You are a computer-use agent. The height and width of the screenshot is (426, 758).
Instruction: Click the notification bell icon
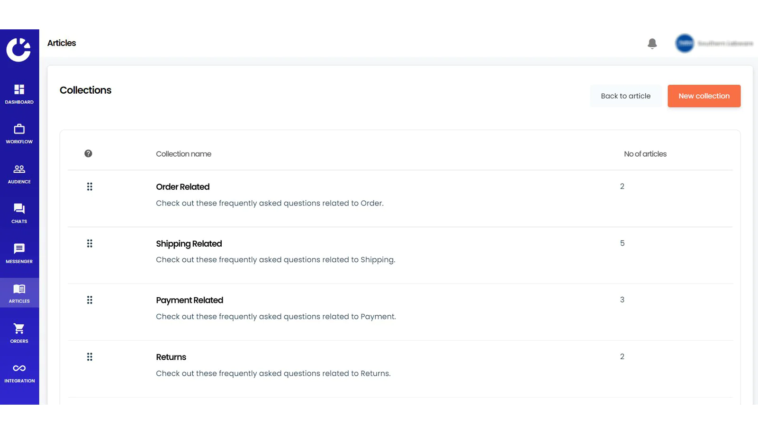coord(652,44)
